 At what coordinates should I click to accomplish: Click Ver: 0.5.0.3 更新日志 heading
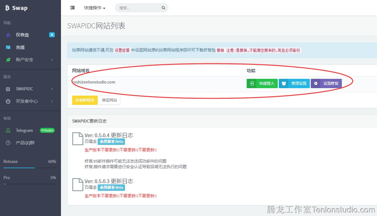[x=109, y=181]
